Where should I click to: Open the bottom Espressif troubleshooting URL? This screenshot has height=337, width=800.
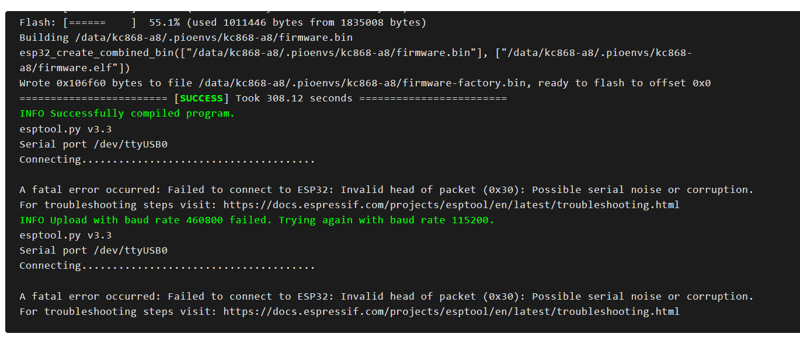(451, 311)
